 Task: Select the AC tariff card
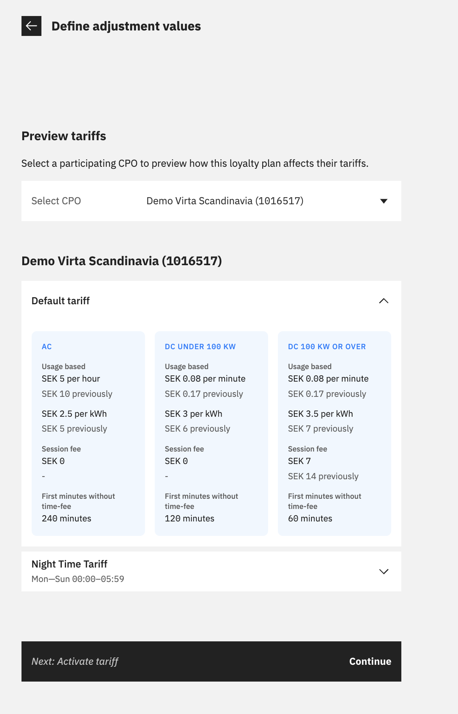tap(88, 433)
